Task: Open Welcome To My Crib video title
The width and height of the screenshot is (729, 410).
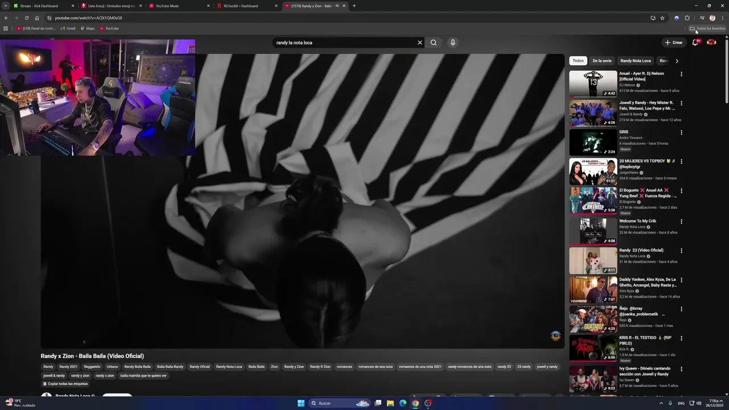Action: 637,221
